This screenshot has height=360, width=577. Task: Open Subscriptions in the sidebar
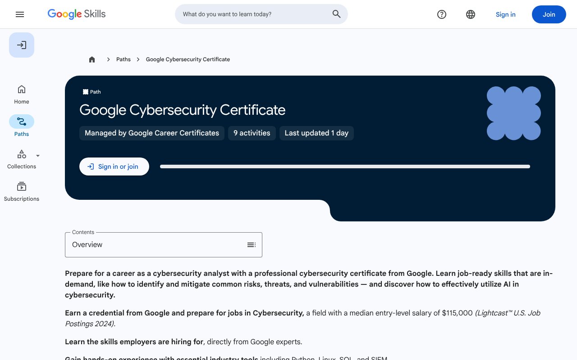tap(22, 191)
